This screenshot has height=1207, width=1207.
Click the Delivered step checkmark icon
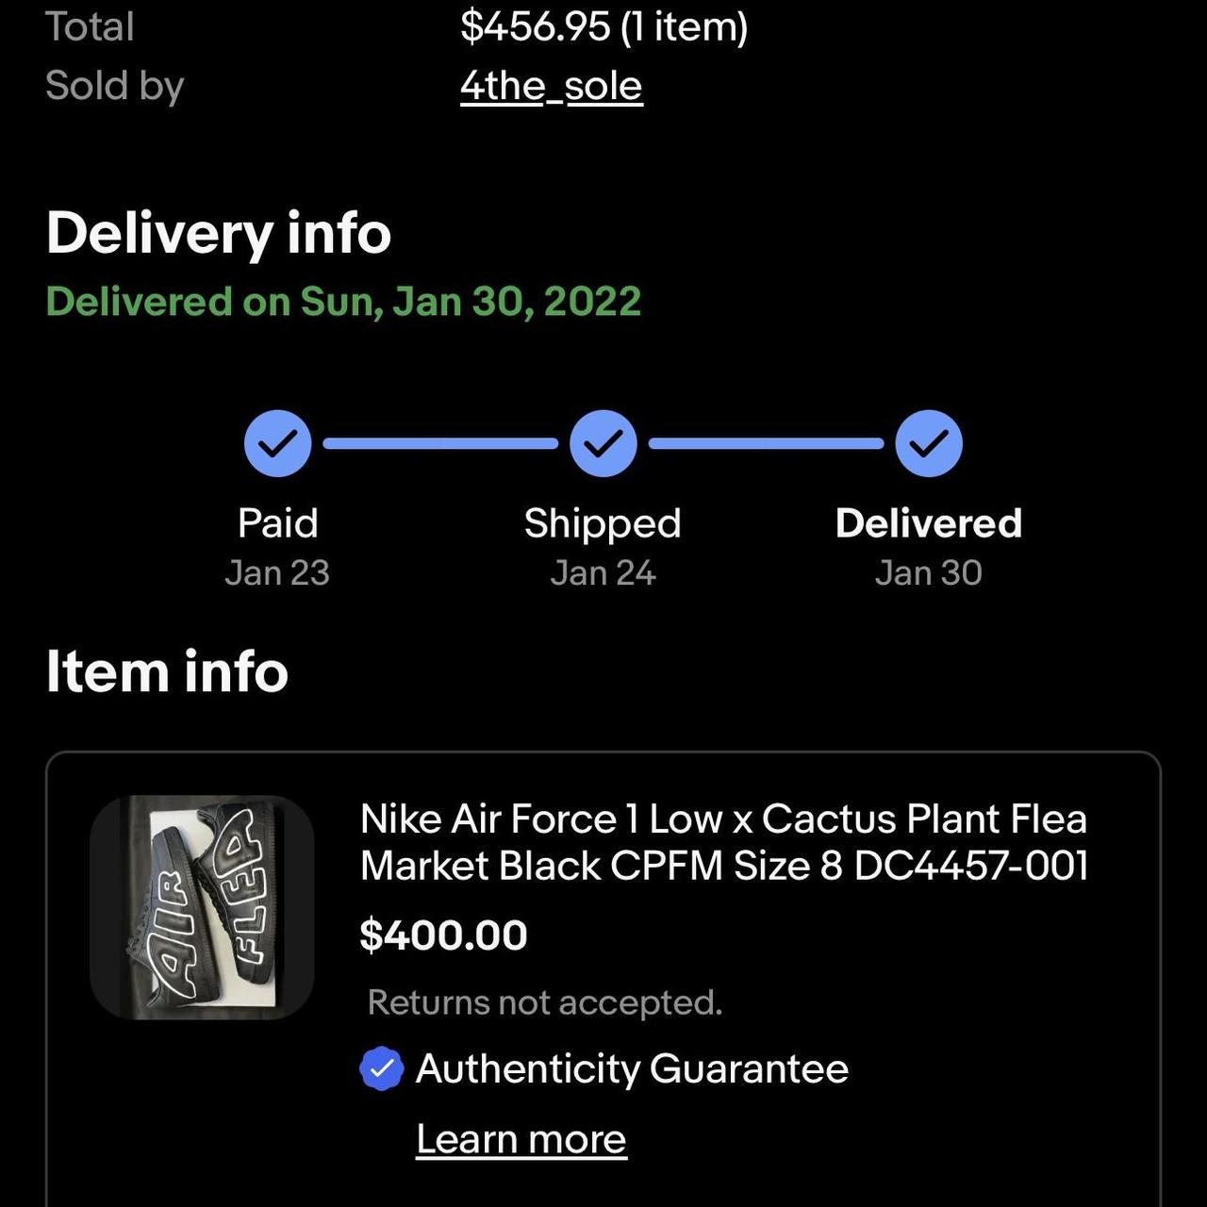point(929,443)
